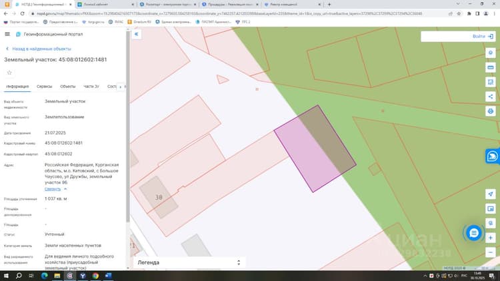Viewport: 500px width, 281px height.
Task: Add parcel to favorites with star icon
Action: pyautogui.click(x=9, y=73)
